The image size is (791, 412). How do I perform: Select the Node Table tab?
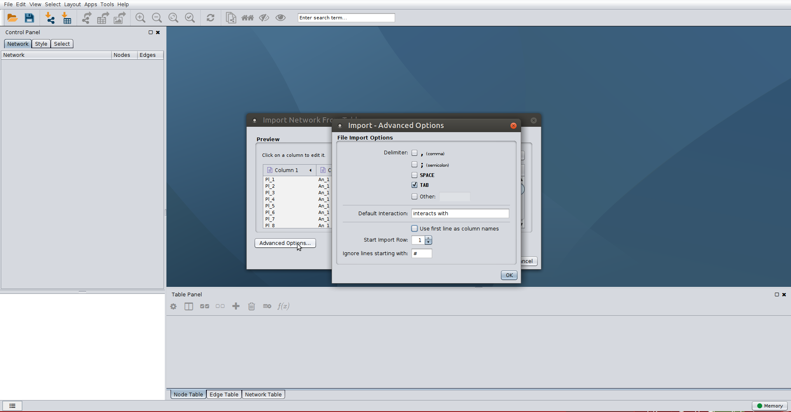[188, 394]
